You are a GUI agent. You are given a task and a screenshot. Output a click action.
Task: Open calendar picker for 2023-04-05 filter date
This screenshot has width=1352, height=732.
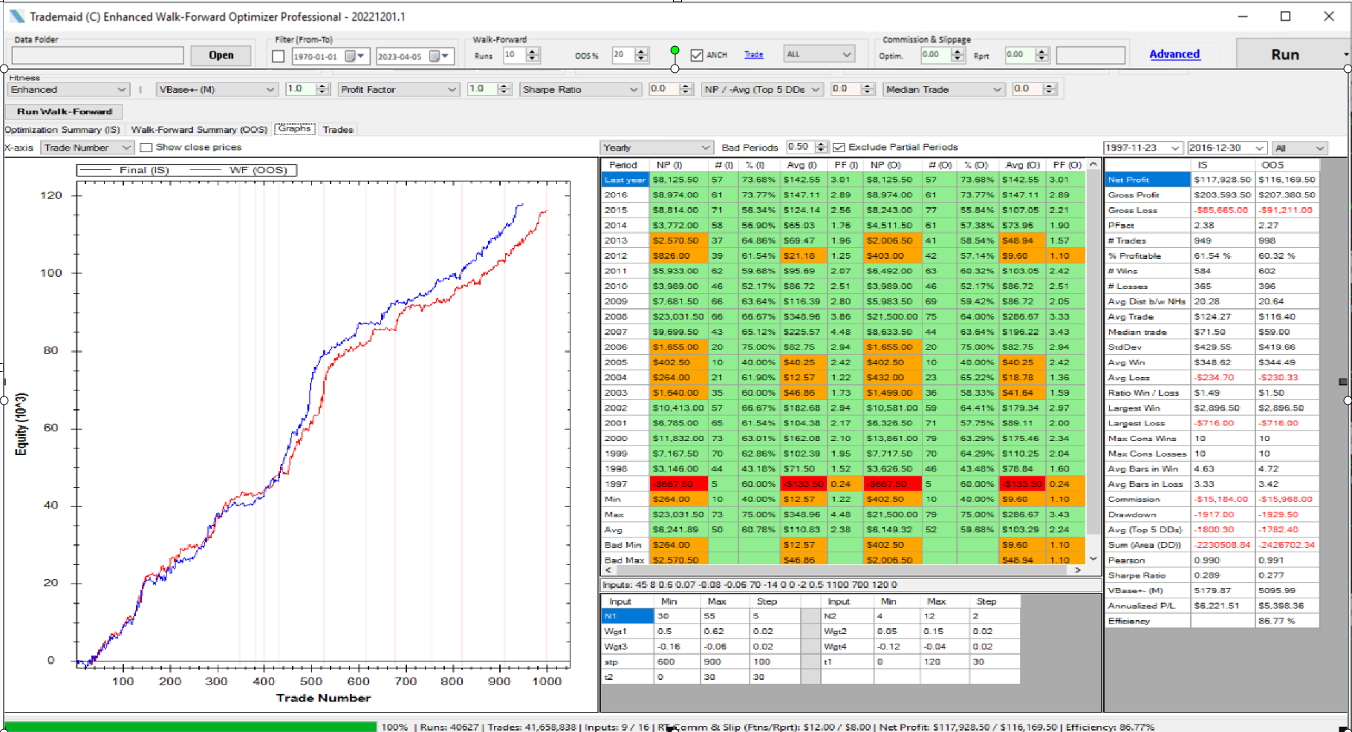coord(435,56)
